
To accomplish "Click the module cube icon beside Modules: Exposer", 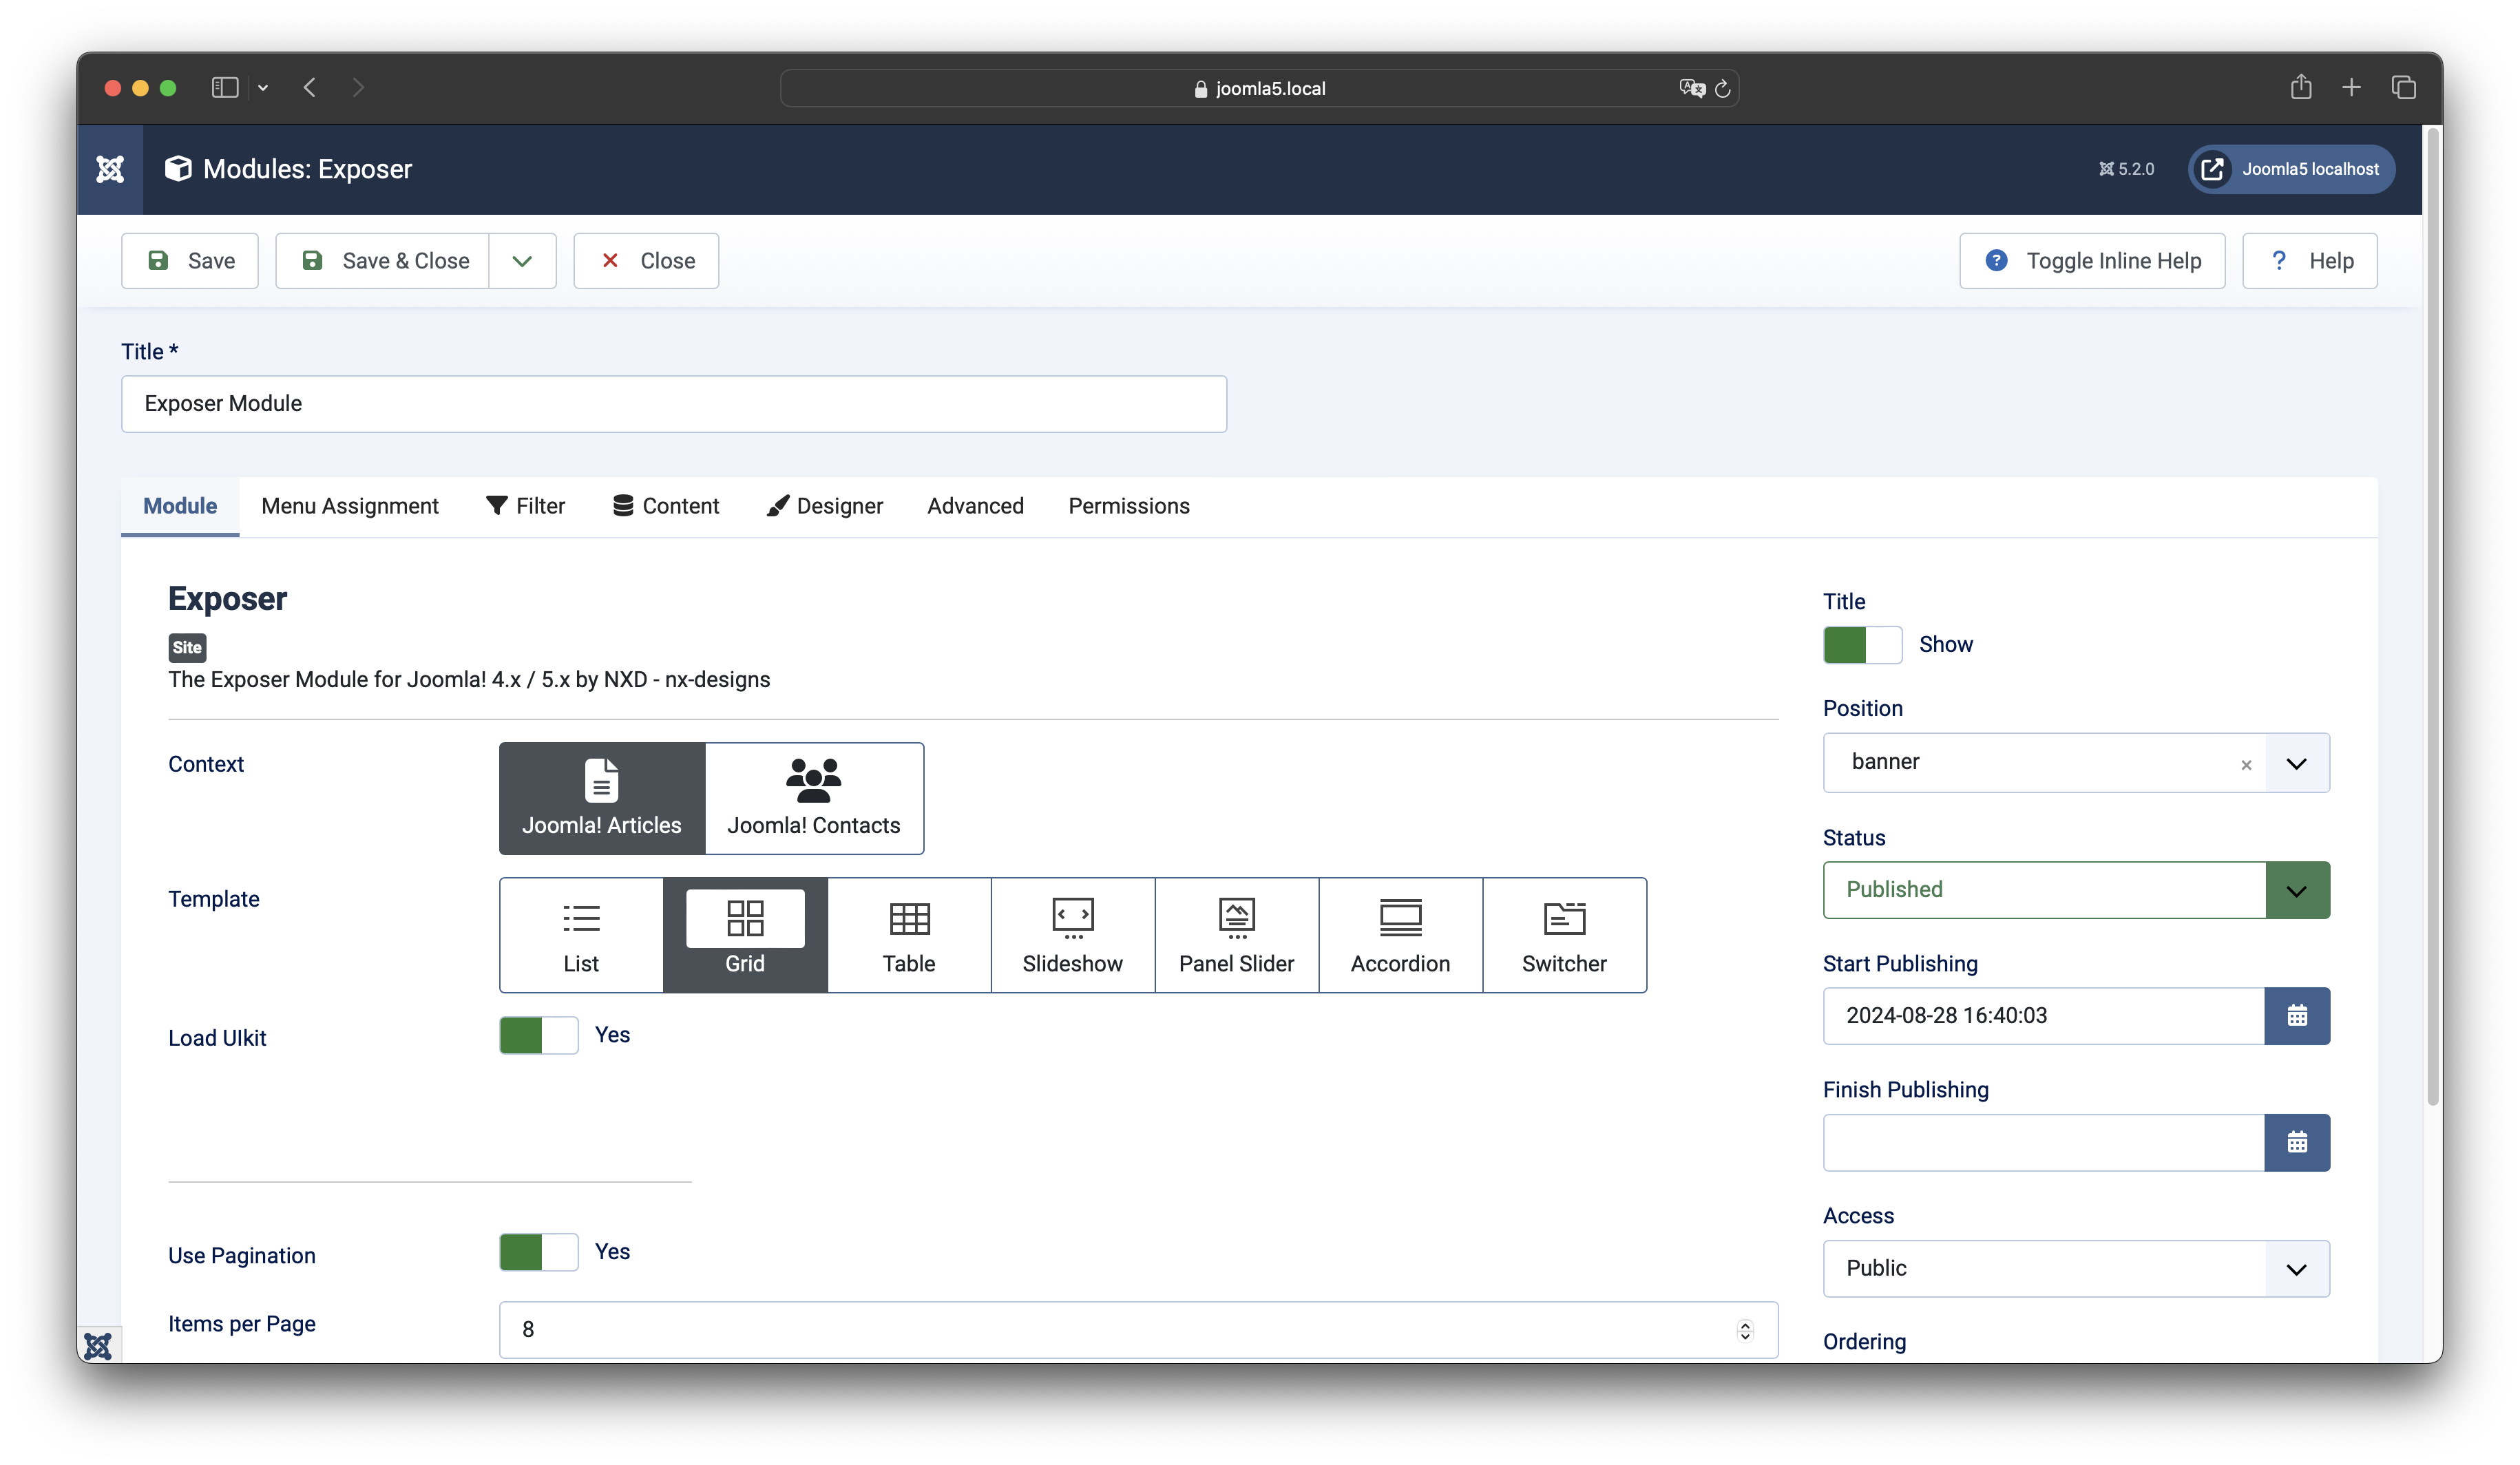I will click(178, 169).
